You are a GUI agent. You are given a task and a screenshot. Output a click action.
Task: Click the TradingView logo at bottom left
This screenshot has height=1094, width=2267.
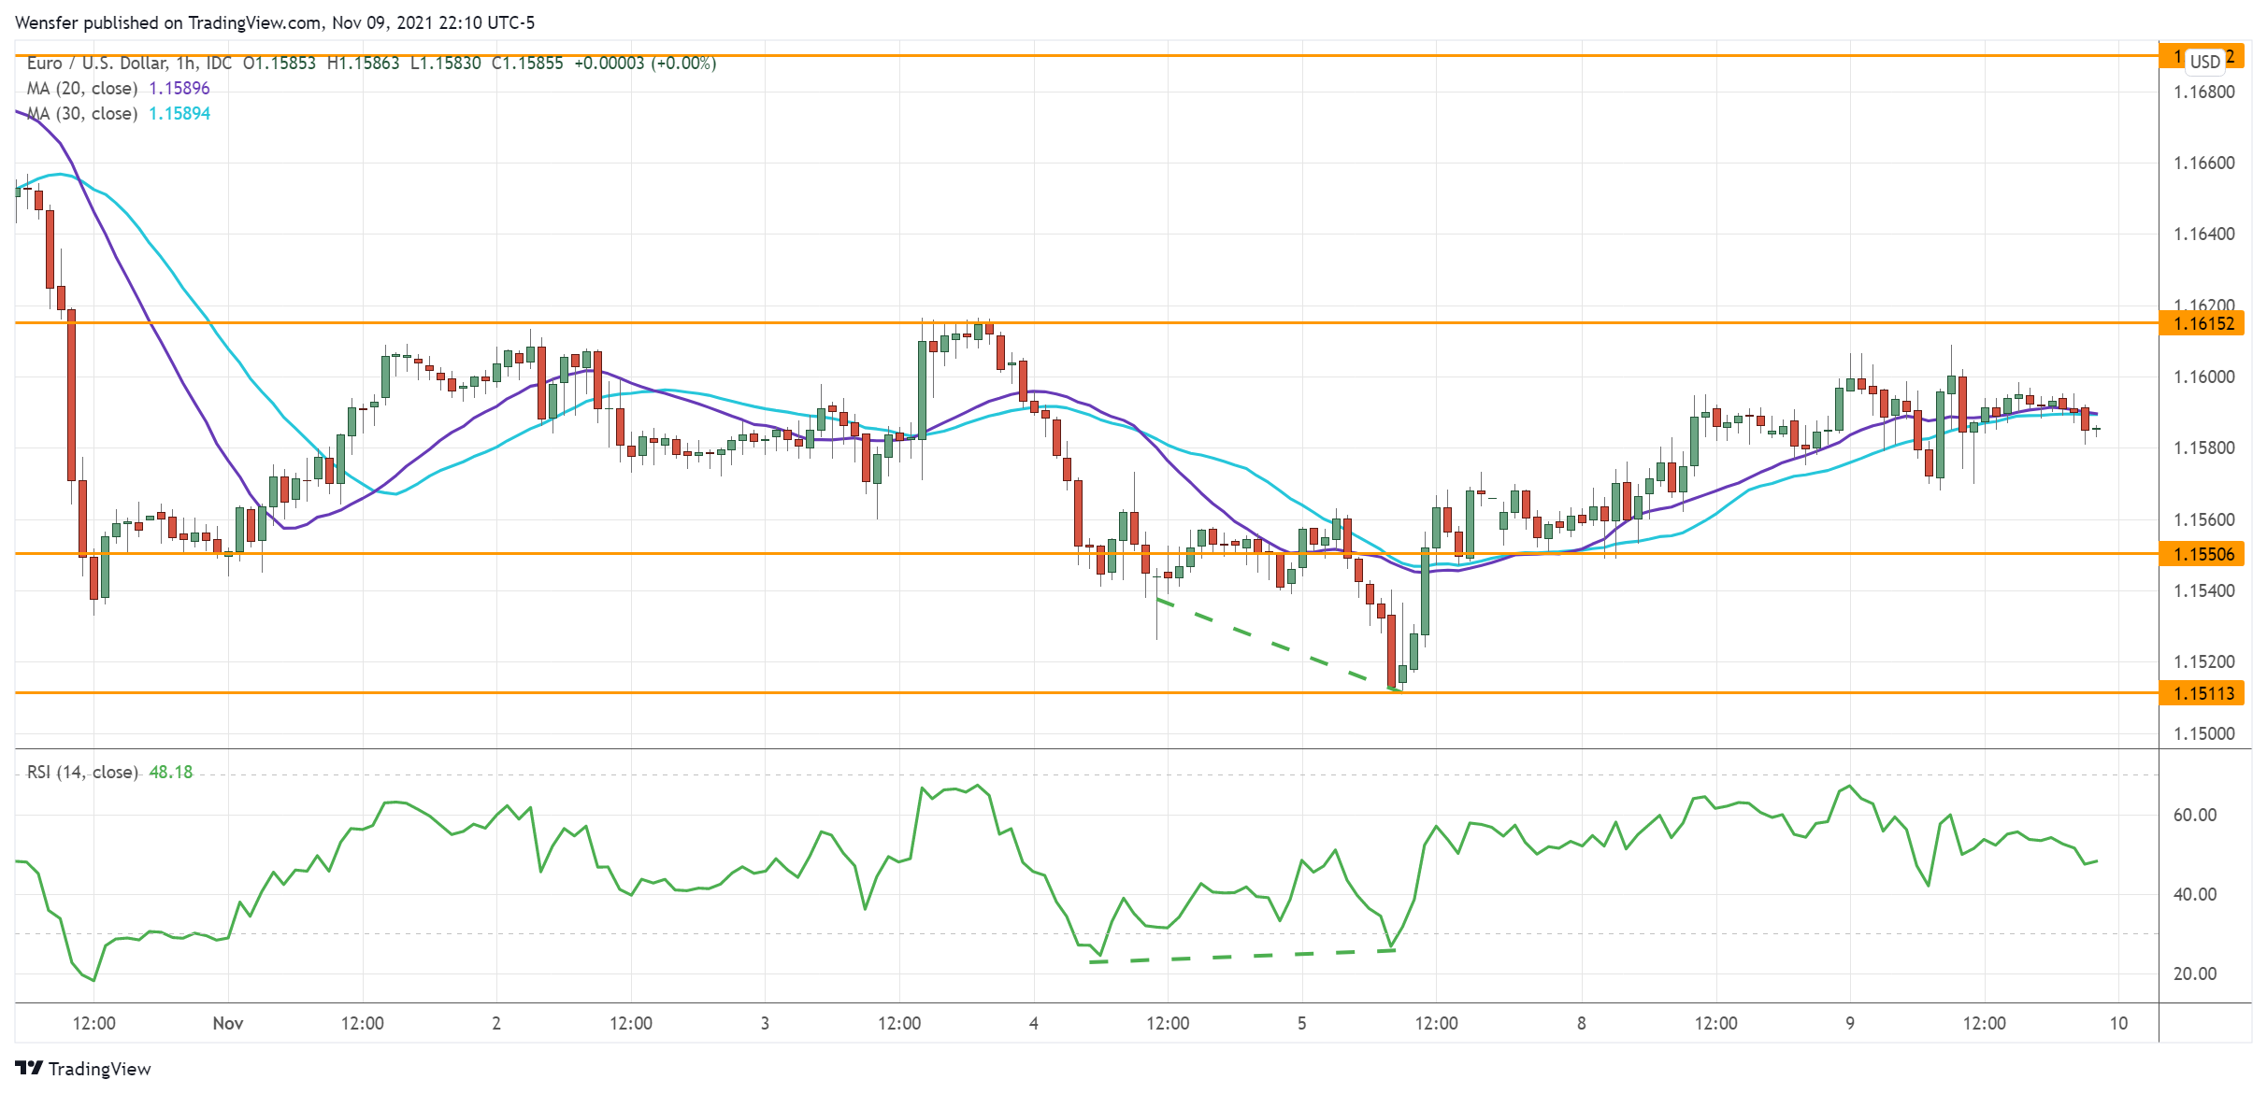(84, 1068)
